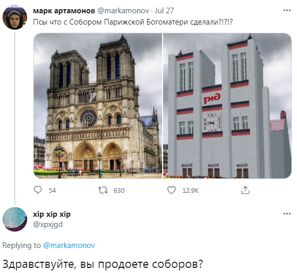Screen dimensions: 297x273
Task: Open more options on марк артамонов tweet
Action: 287,10
